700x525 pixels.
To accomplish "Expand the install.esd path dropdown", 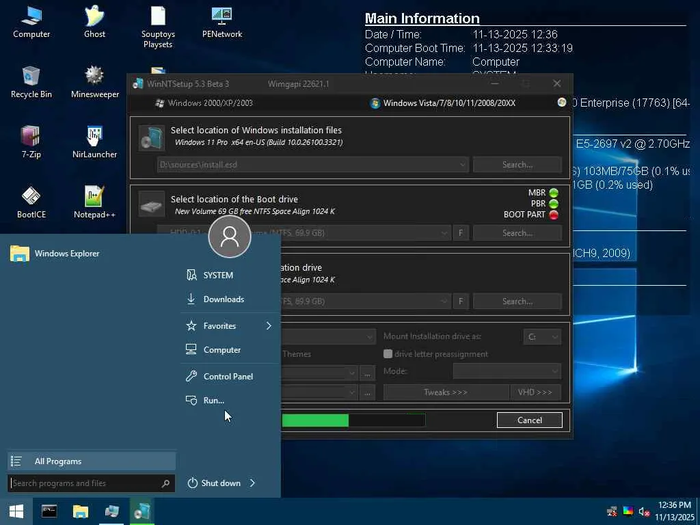I will (462, 165).
